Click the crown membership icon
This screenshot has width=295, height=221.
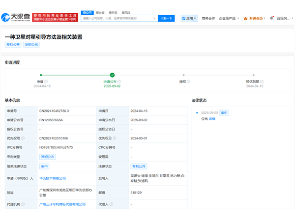click(x=245, y=19)
